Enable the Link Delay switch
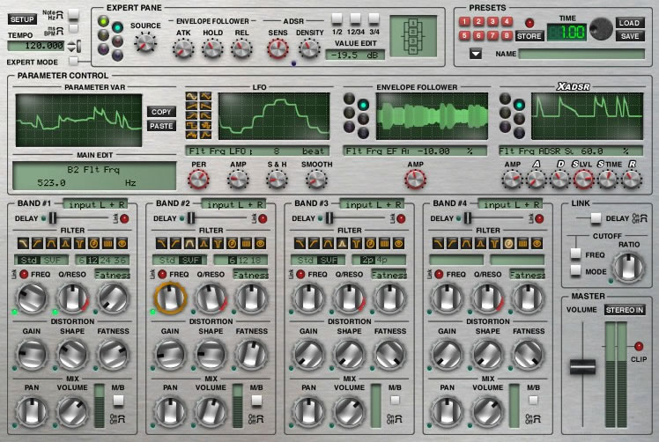Image resolution: width=659 pixels, height=442 pixels. [x=596, y=218]
